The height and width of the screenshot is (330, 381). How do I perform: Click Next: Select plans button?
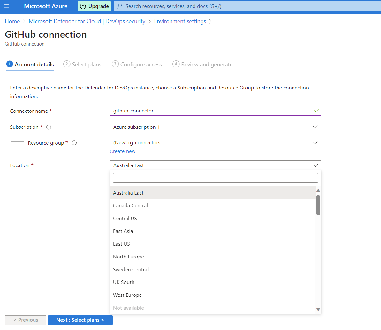coord(80,320)
